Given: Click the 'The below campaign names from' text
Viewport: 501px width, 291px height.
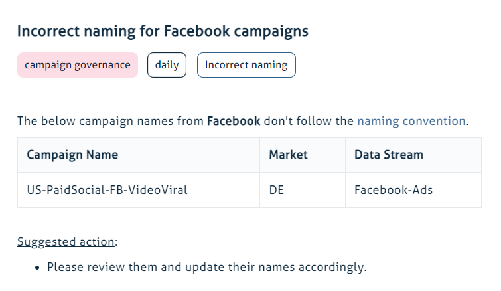Looking at the screenshot, I should tap(110, 121).
